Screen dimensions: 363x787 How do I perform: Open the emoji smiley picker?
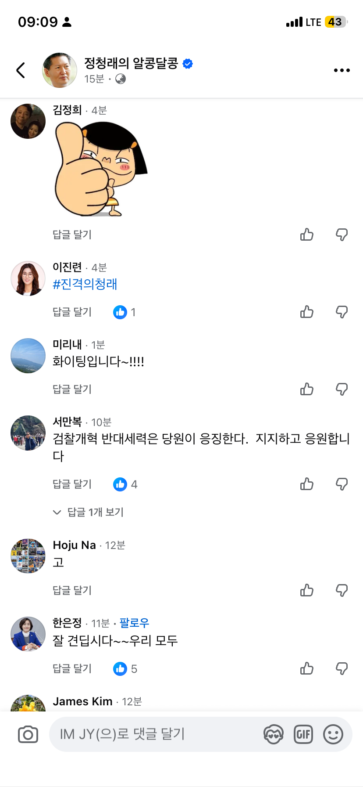point(333,734)
